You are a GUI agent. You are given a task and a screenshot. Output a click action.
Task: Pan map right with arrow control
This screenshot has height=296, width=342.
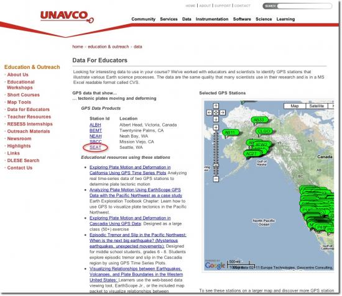pyautogui.click(x=223, y=112)
